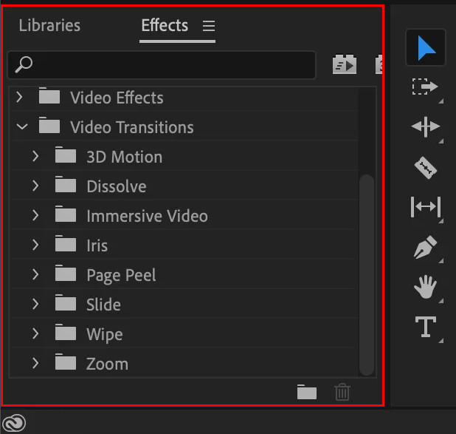Select the Track Select Forward tool
The height and width of the screenshot is (434, 456).
point(425,87)
